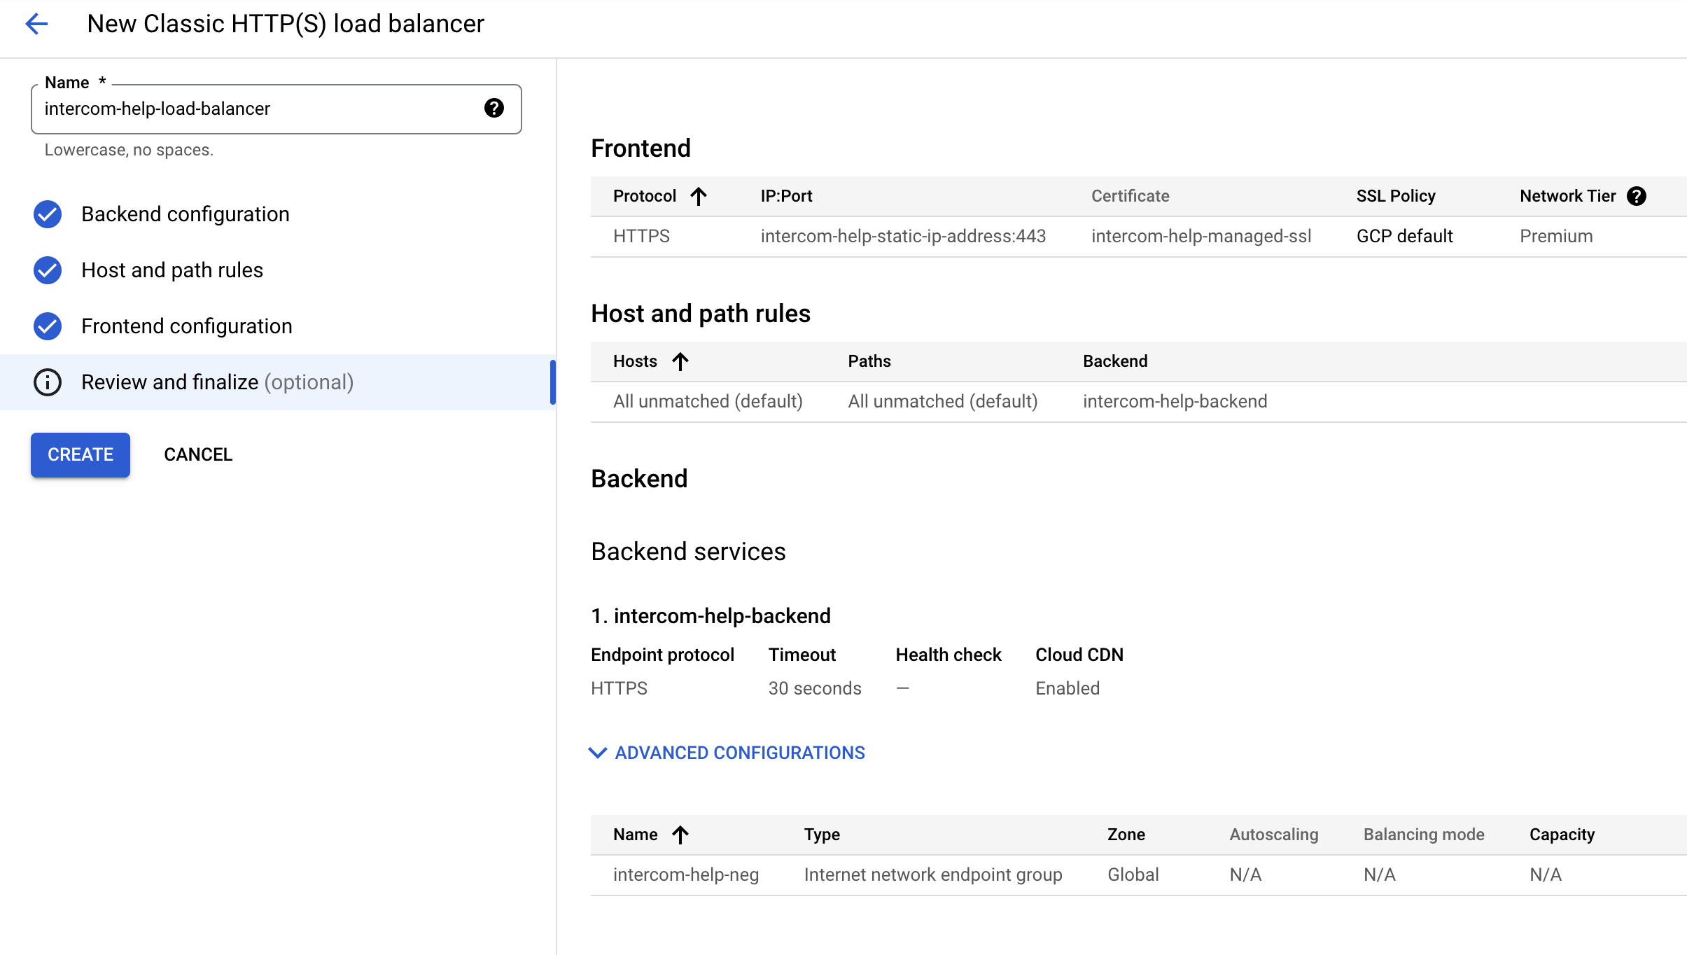Click the back arrow icon
This screenshot has height=955, width=1687.
pyautogui.click(x=36, y=24)
